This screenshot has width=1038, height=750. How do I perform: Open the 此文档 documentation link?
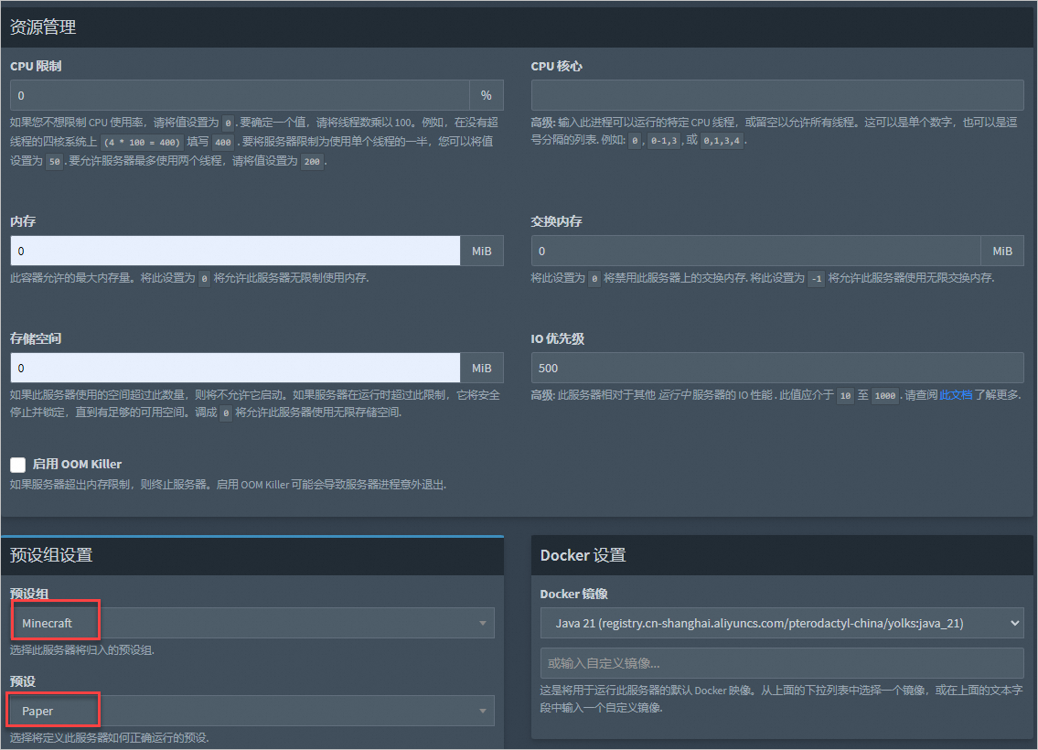(956, 395)
